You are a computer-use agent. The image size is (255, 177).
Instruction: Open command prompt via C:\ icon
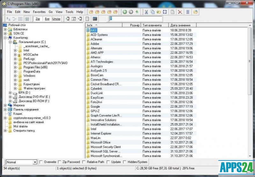[x=95, y=19]
